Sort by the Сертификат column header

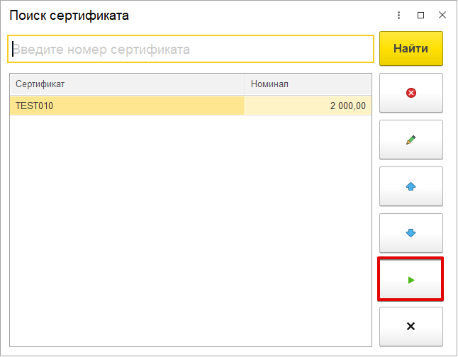(x=127, y=84)
